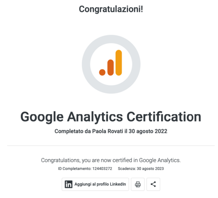Click the name Paola Rovati
The width and height of the screenshot is (218, 198).
(x=108, y=131)
